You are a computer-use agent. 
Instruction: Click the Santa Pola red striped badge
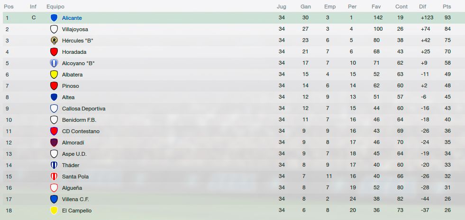pyautogui.click(x=54, y=176)
